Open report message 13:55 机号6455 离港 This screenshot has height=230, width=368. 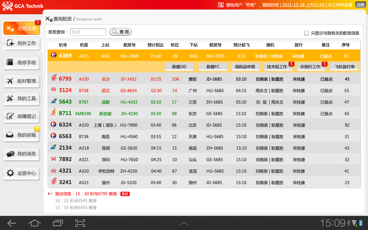[76, 208]
